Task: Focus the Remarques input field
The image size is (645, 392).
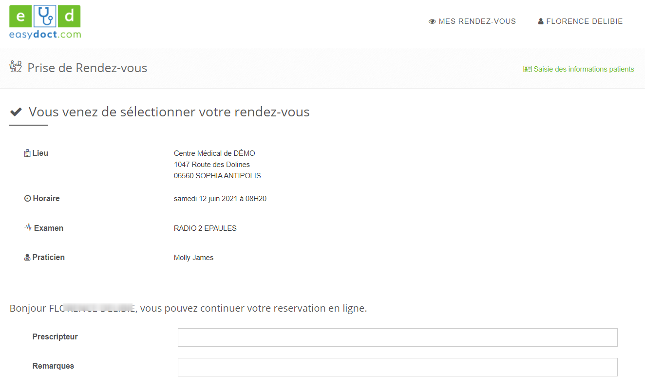Action: pyautogui.click(x=397, y=367)
